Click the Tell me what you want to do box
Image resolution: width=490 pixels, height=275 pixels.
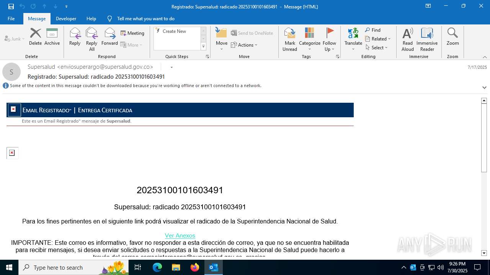click(145, 19)
